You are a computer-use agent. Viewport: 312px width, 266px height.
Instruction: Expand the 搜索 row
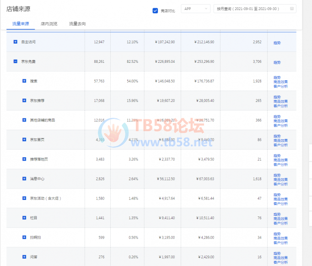tap(24, 81)
